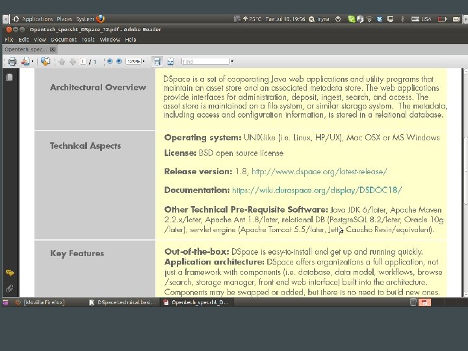This screenshot has width=468, height=351.
Task: Click the Ubuntu logo icon in top panel
Action: coord(16,19)
